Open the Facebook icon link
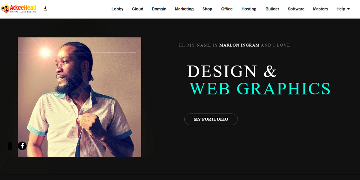 coord(22,146)
